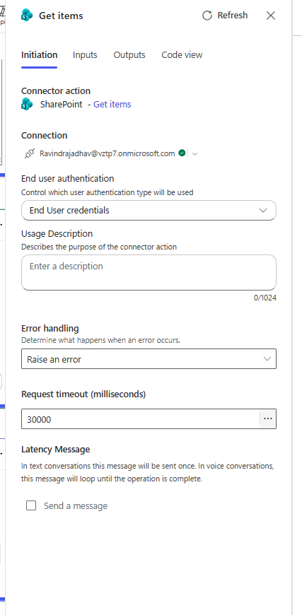Viewport: 302px width, 615px height.
Task: Click the green connection verified checkmark
Action: click(182, 153)
